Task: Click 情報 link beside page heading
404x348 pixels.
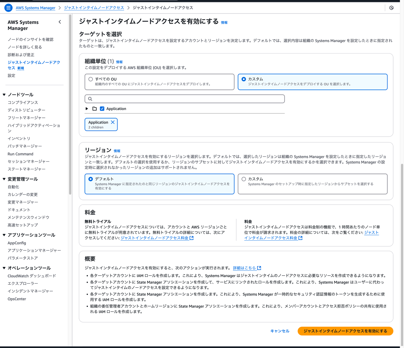Action: (224, 22)
